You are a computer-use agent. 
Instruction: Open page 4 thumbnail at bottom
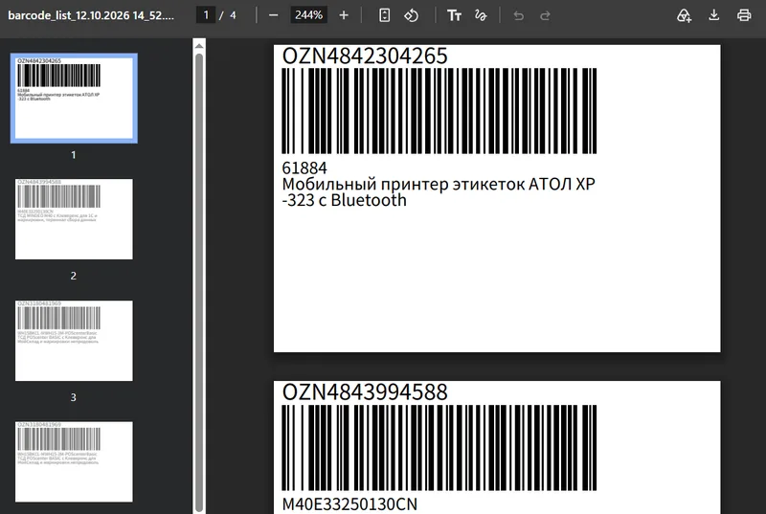tap(74, 461)
